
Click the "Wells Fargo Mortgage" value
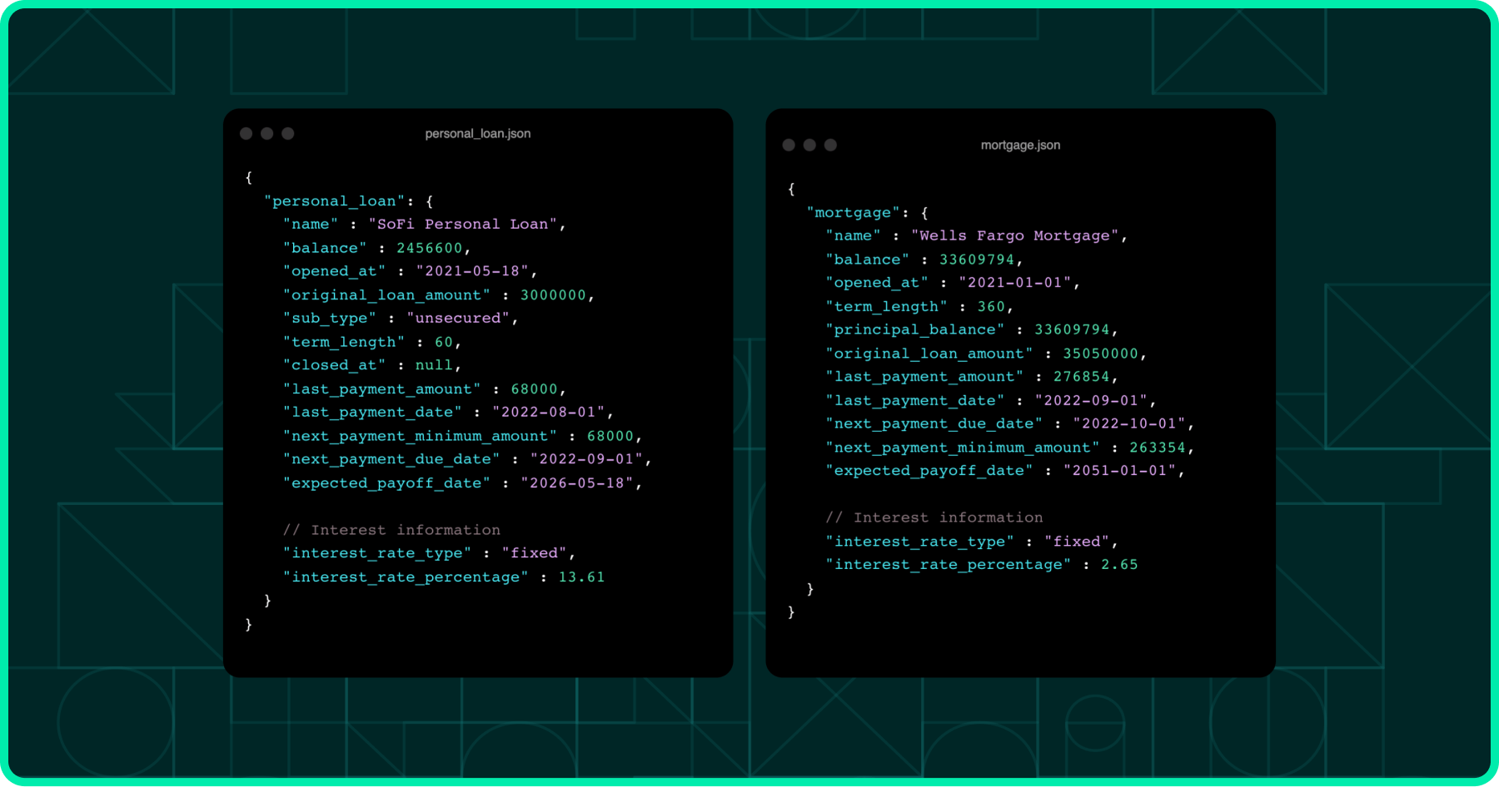click(x=1015, y=236)
